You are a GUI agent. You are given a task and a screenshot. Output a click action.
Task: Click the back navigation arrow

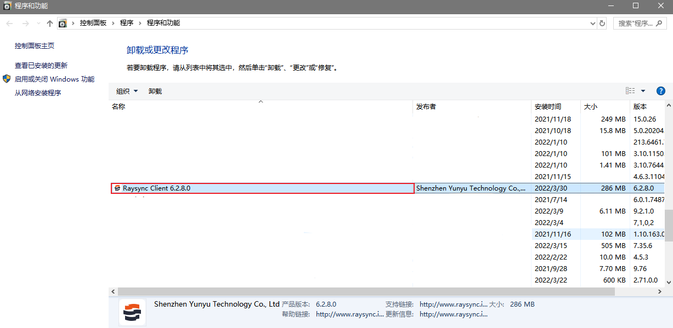coord(9,24)
